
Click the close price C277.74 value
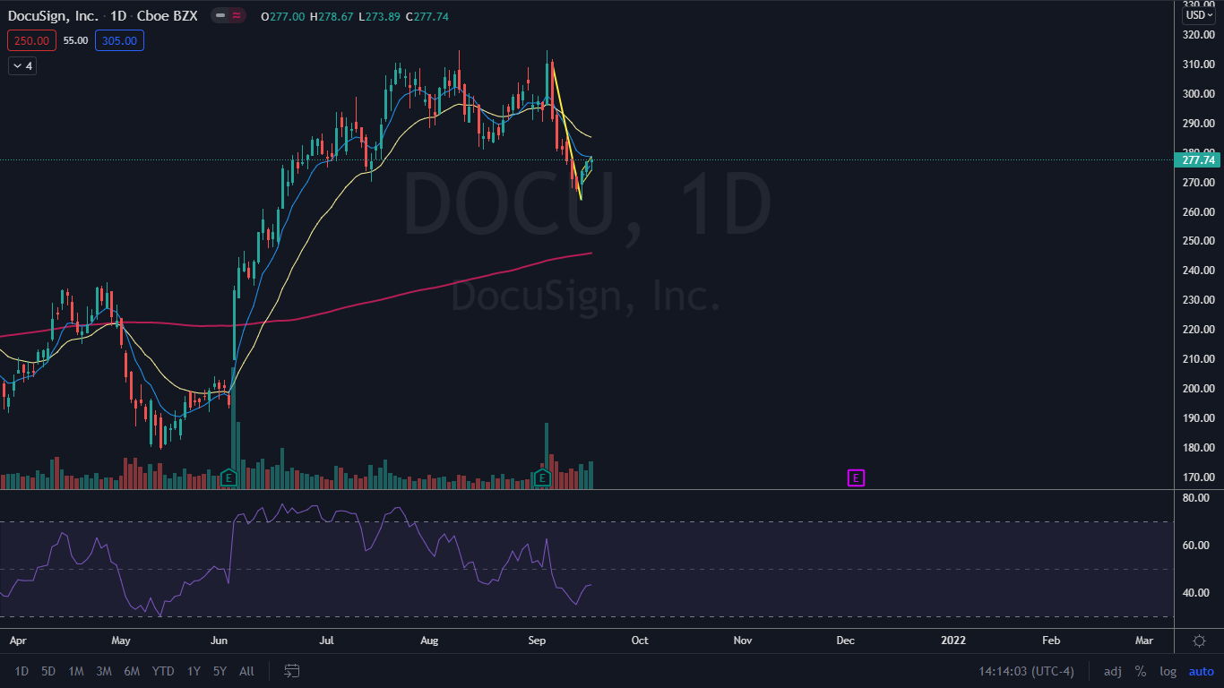click(x=428, y=16)
